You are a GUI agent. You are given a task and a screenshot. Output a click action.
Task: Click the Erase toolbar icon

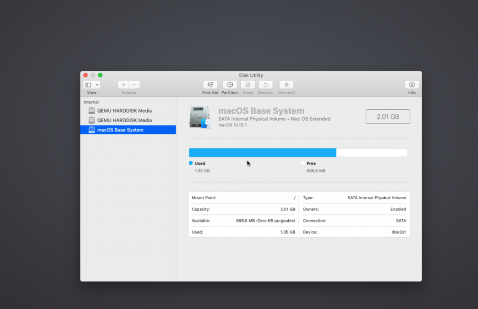(248, 85)
